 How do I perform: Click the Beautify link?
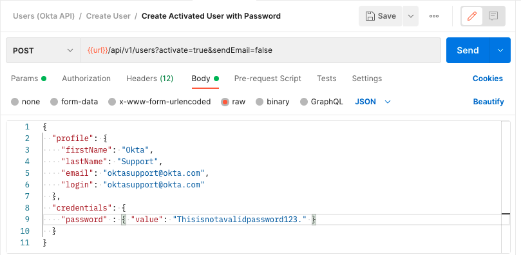pos(488,102)
